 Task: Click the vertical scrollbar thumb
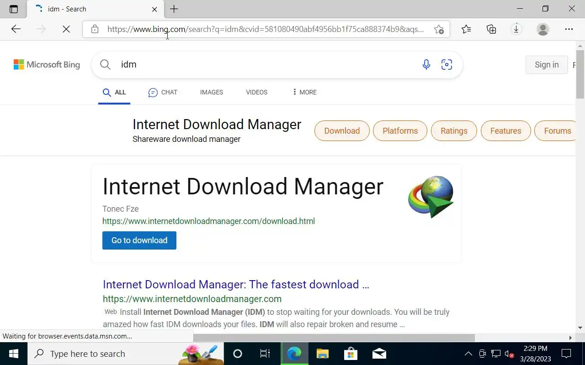pos(580,74)
